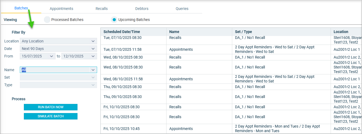Switch to the Recalls tab

(102, 9)
